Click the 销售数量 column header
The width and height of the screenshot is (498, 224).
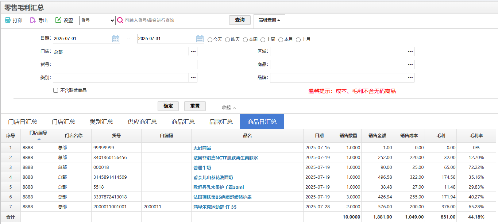pos(348,136)
